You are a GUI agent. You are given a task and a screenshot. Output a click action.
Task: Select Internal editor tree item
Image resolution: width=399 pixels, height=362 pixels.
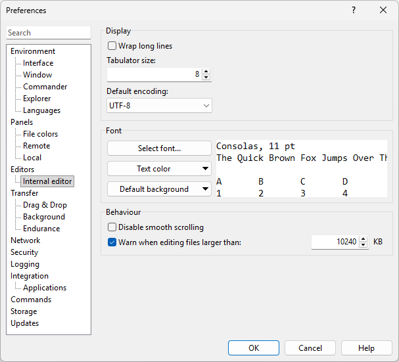tap(47, 181)
